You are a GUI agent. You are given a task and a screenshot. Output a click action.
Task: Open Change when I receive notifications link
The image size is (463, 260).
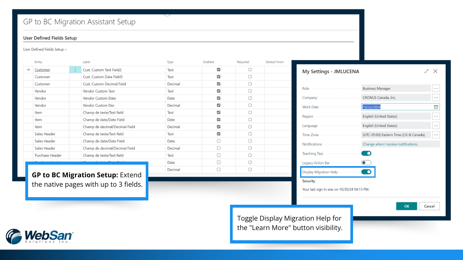click(390, 144)
